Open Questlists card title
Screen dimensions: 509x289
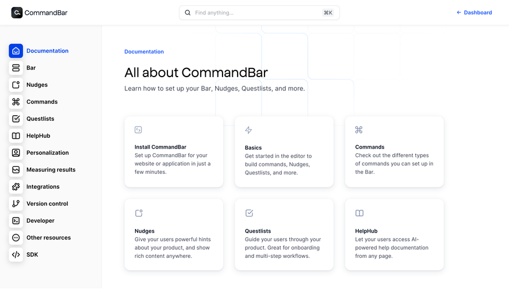point(258,231)
